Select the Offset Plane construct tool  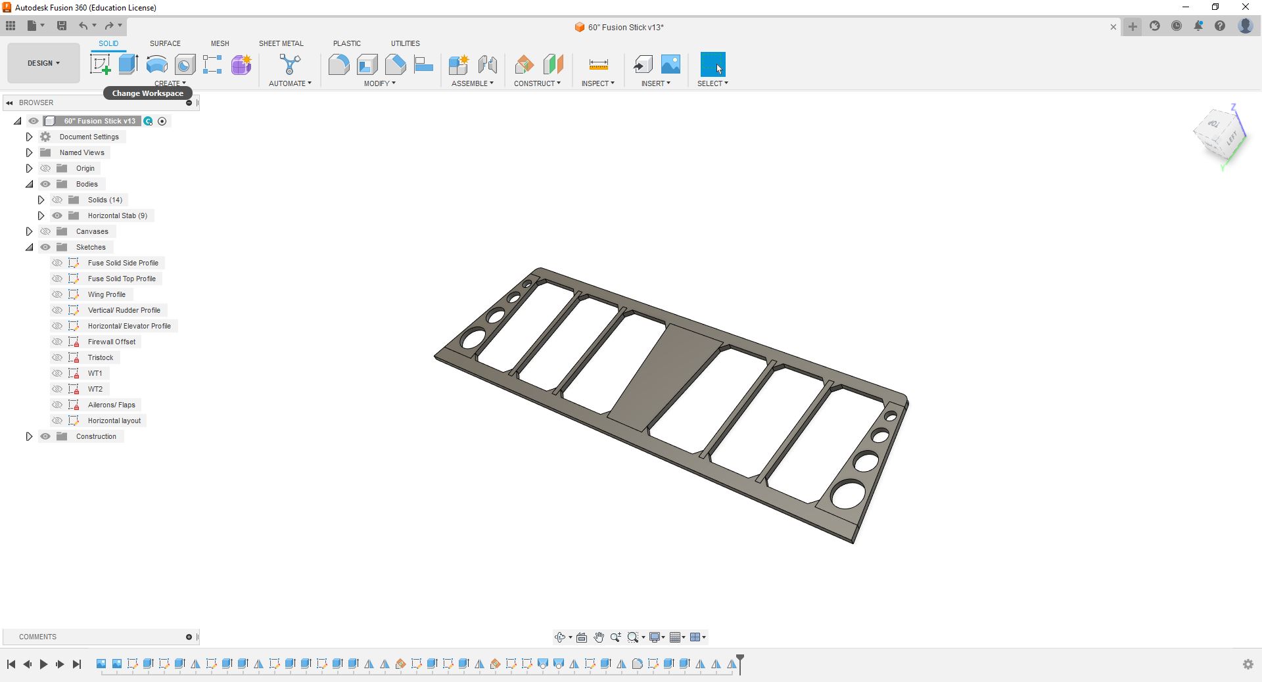coord(525,64)
